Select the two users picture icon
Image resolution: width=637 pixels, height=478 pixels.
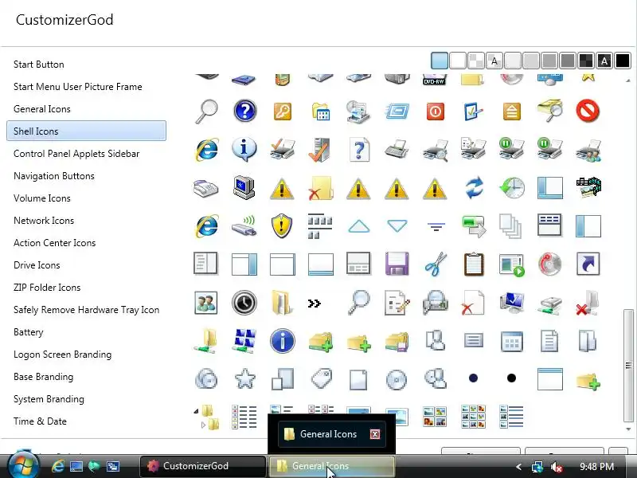[206, 303]
